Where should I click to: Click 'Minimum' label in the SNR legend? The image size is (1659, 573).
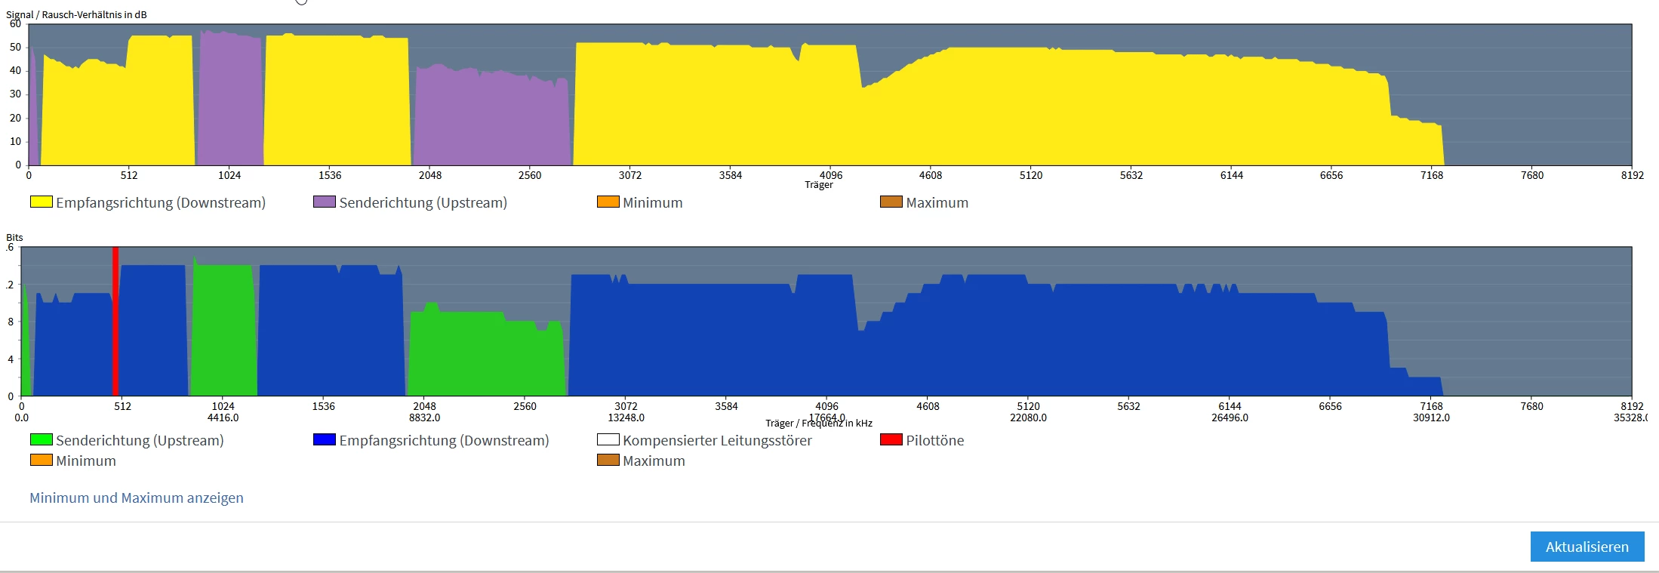[x=653, y=202]
